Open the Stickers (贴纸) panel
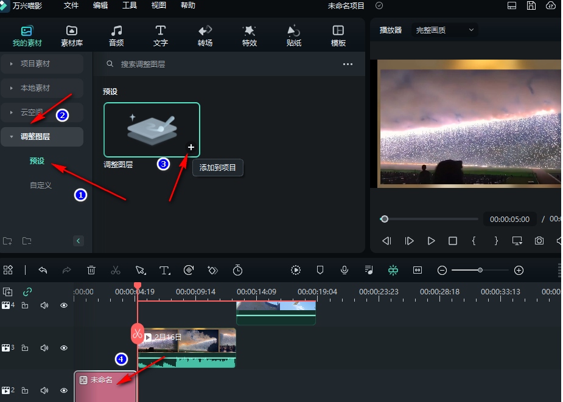This screenshot has width=563, height=402. (x=294, y=36)
